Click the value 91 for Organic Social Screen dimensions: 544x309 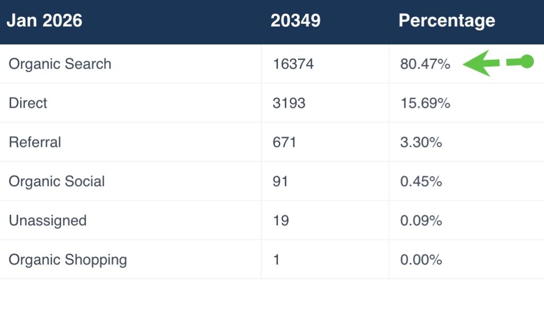280,181
